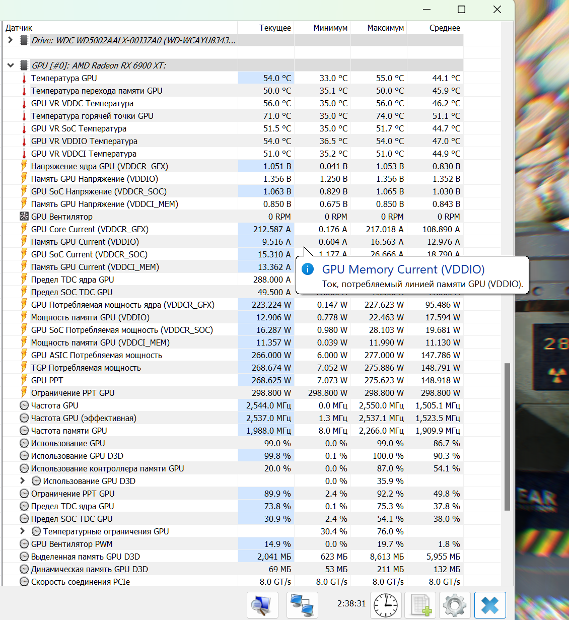Select Температура перехода памяти GPU row
Screen dimensions: 569x620
click(233, 91)
